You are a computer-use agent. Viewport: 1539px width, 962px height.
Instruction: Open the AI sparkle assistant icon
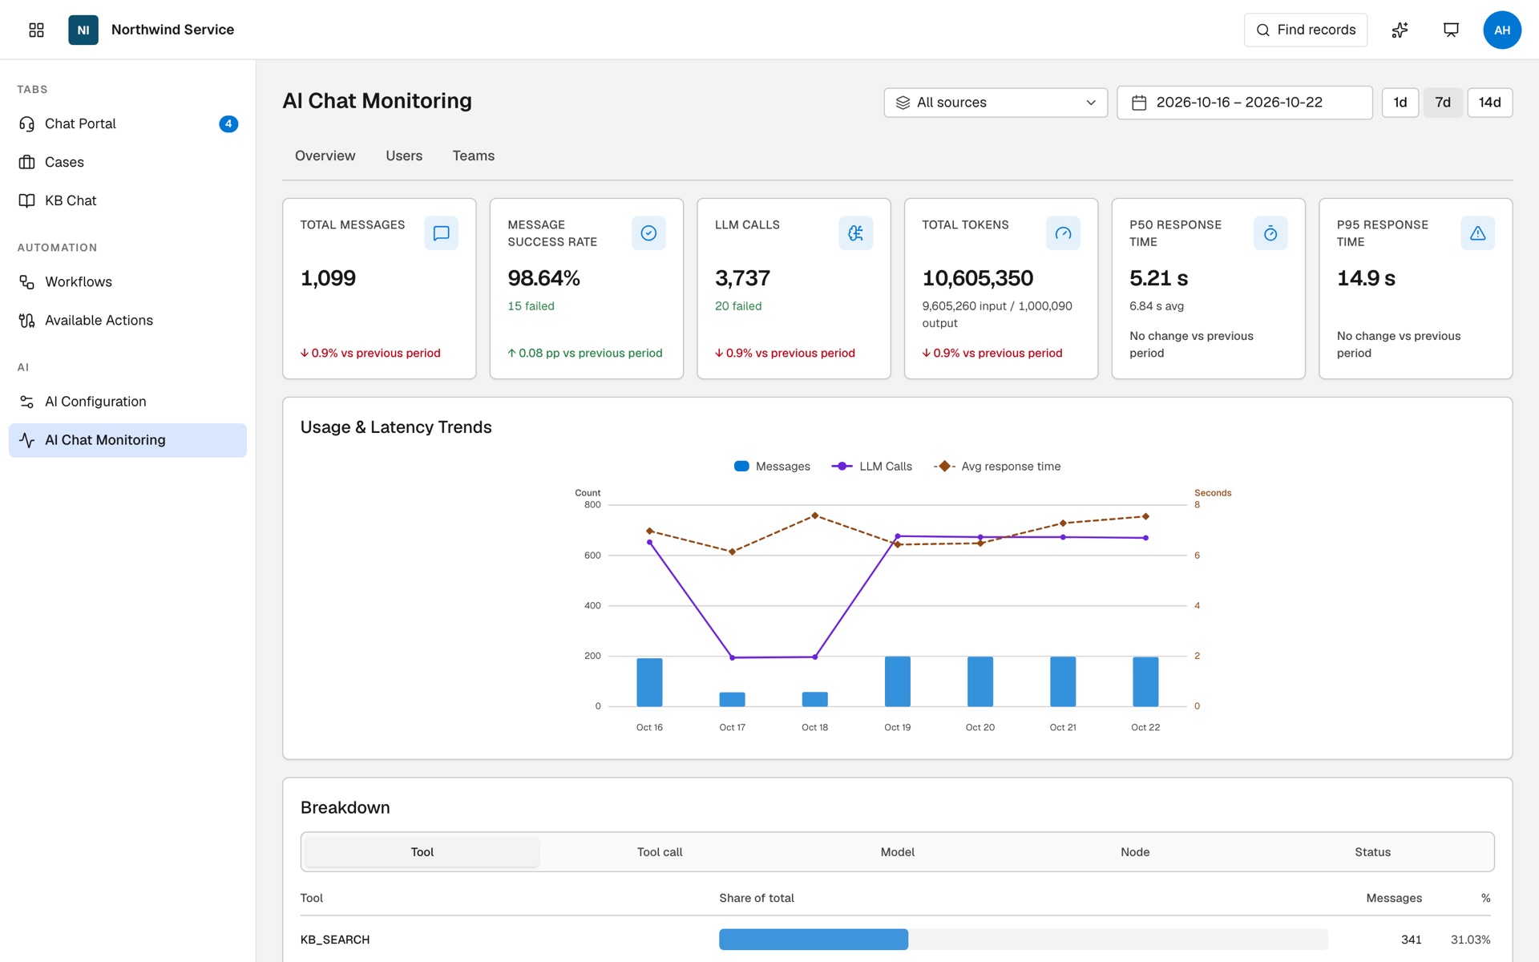tap(1400, 30)
